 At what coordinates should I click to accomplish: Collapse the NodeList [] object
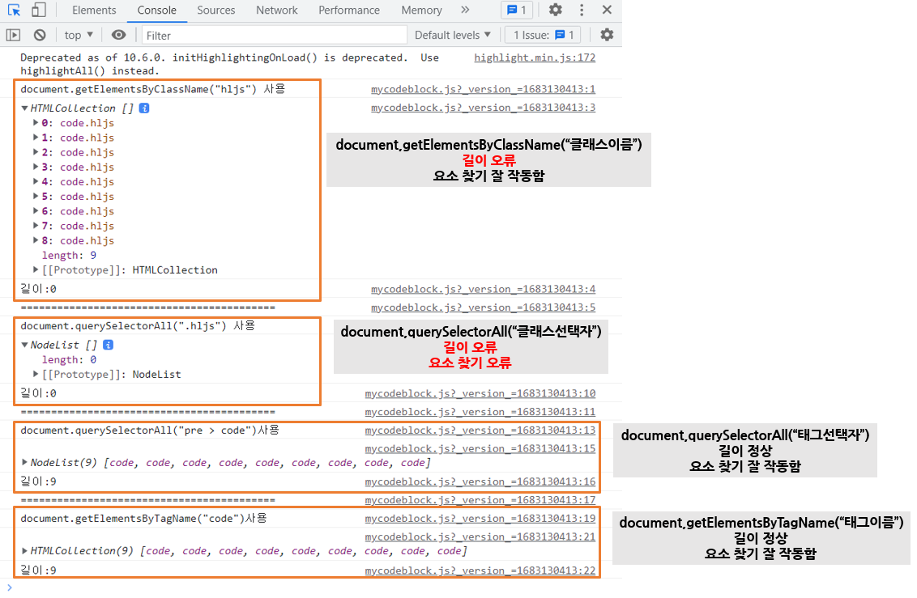(24, 346)
